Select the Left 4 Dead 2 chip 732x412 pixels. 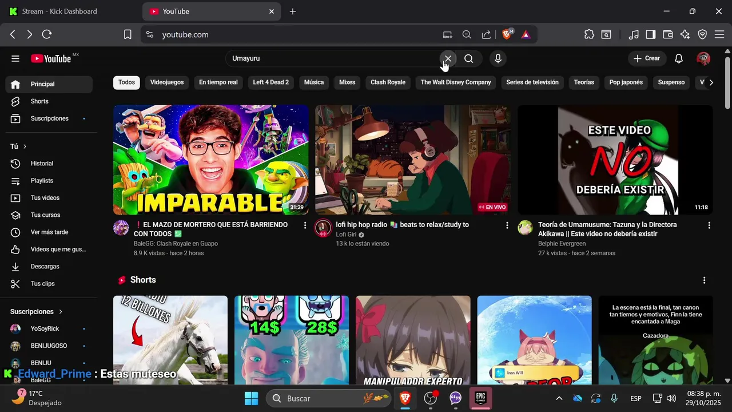tap(270, 82)
